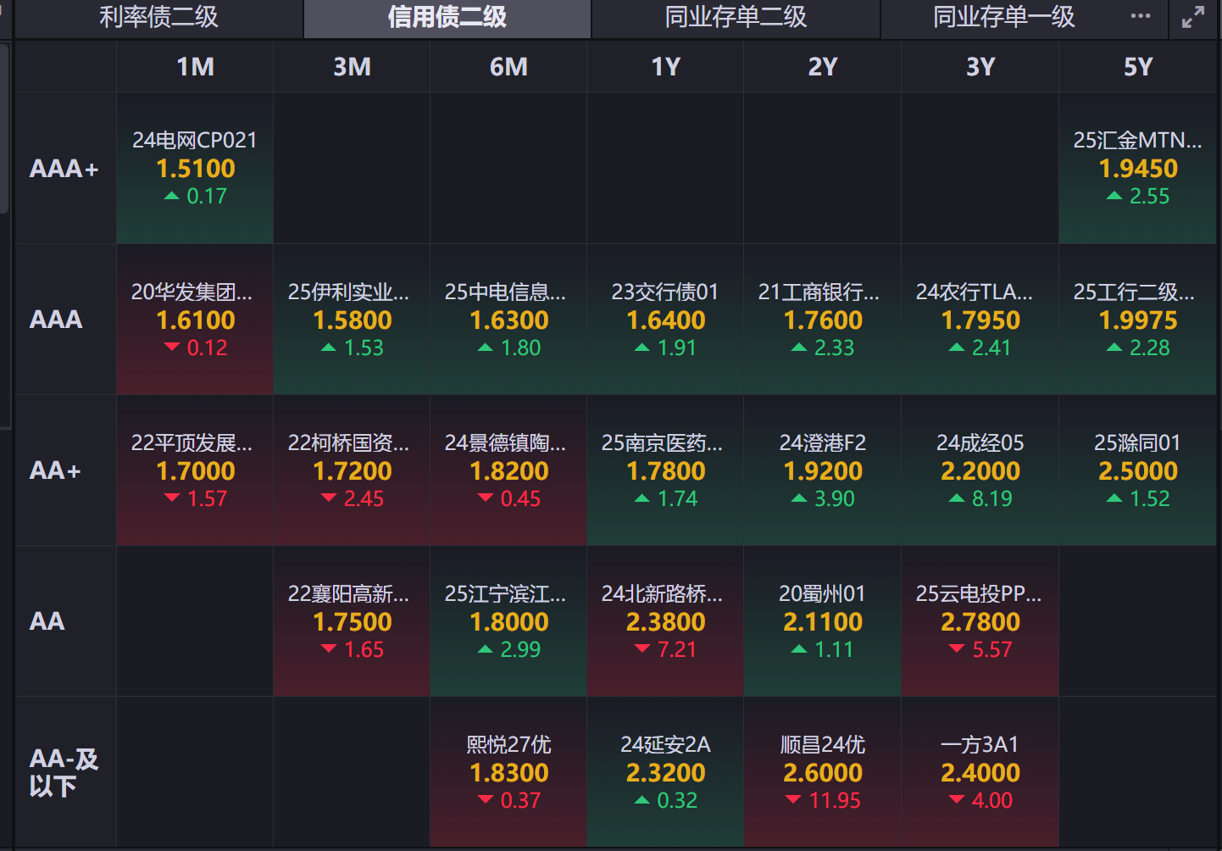Image resolution: width=1222 pixels, height=851 pixels.
Task: Expand panel with the fullscreen arrows icon
Action: 1192,17
